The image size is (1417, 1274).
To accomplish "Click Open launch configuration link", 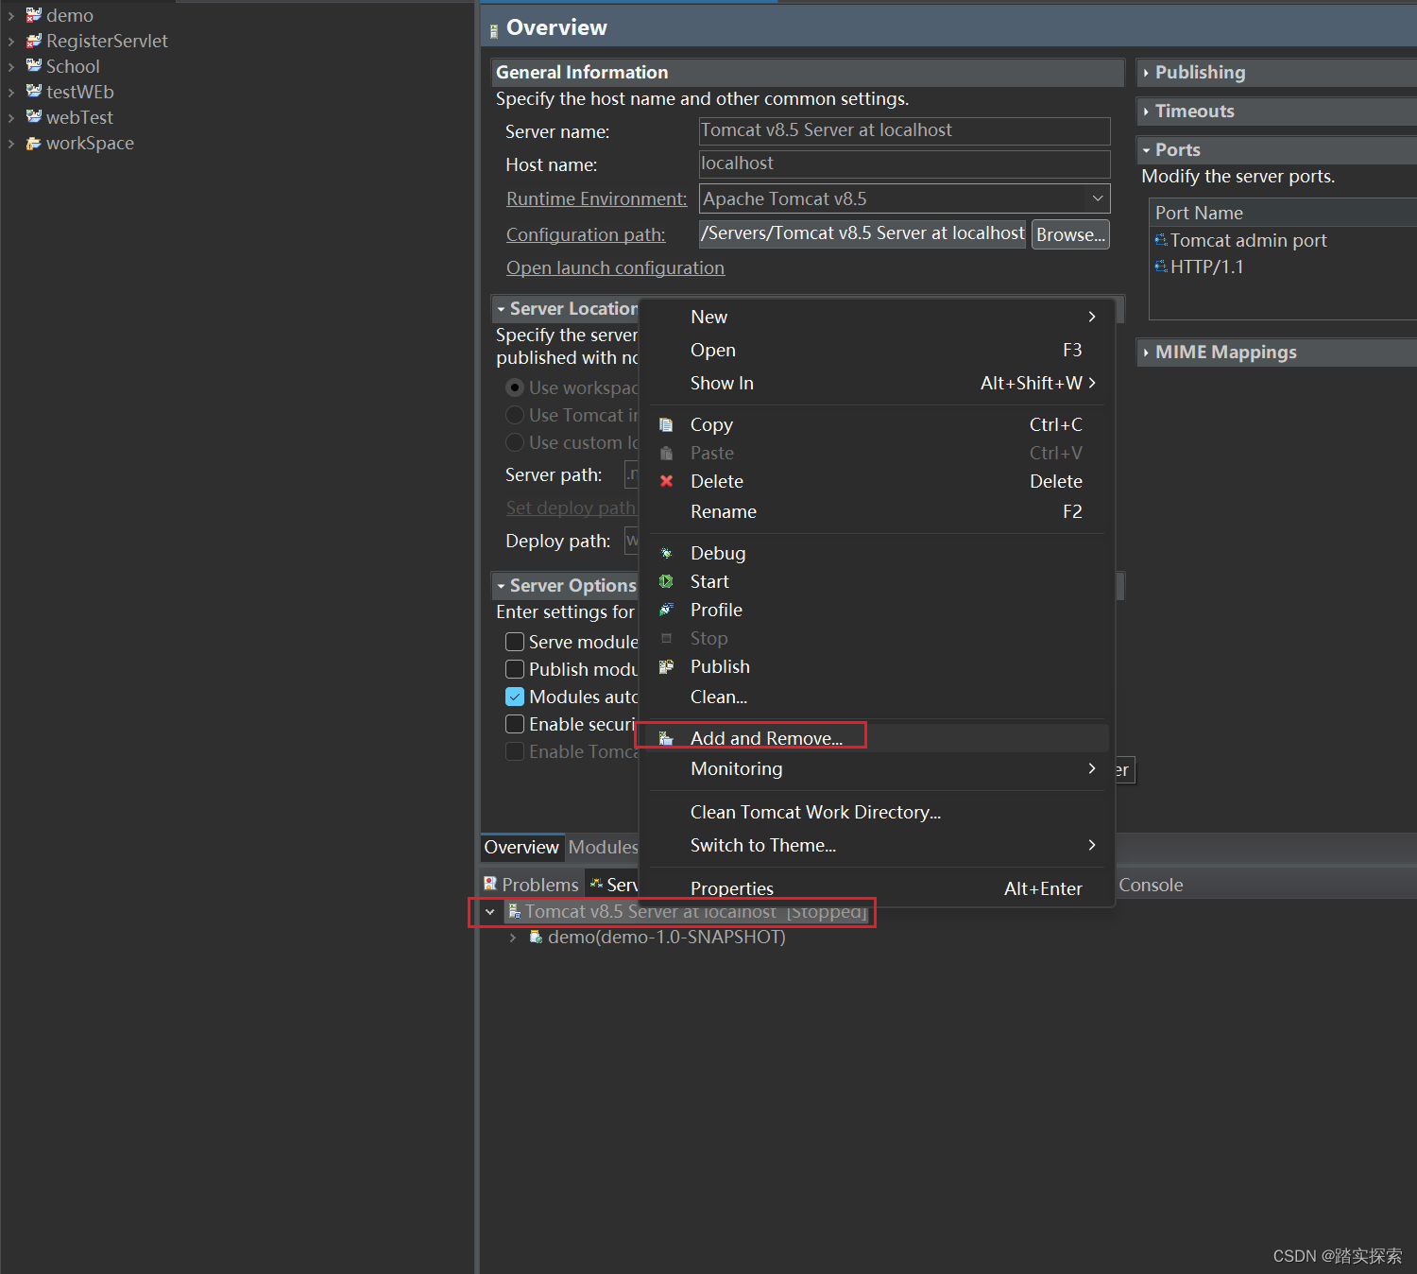I will (x=615, y=267).
